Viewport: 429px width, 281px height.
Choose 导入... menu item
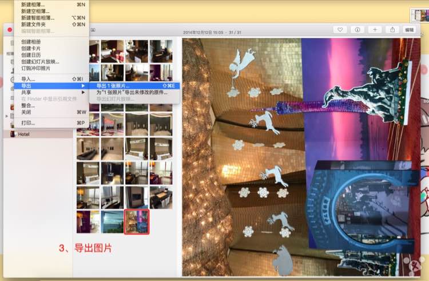click(x=51, y=79)
